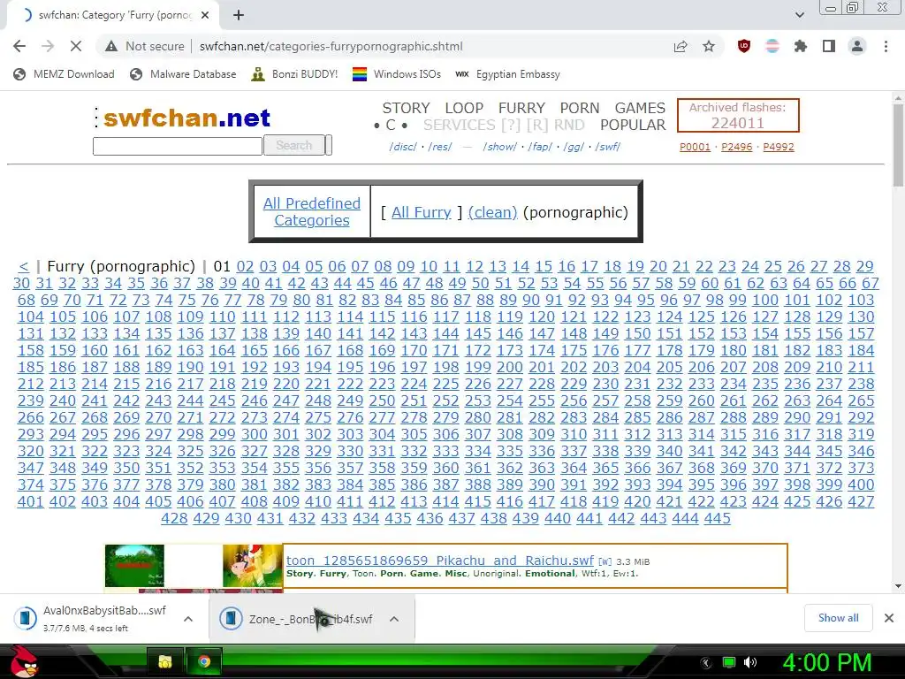Open the POPULAR menu item
Image resolution: width=905 pixels, height=679 pixels.
pos(633,125)
